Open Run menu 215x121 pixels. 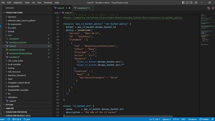[x=39, y=2]
